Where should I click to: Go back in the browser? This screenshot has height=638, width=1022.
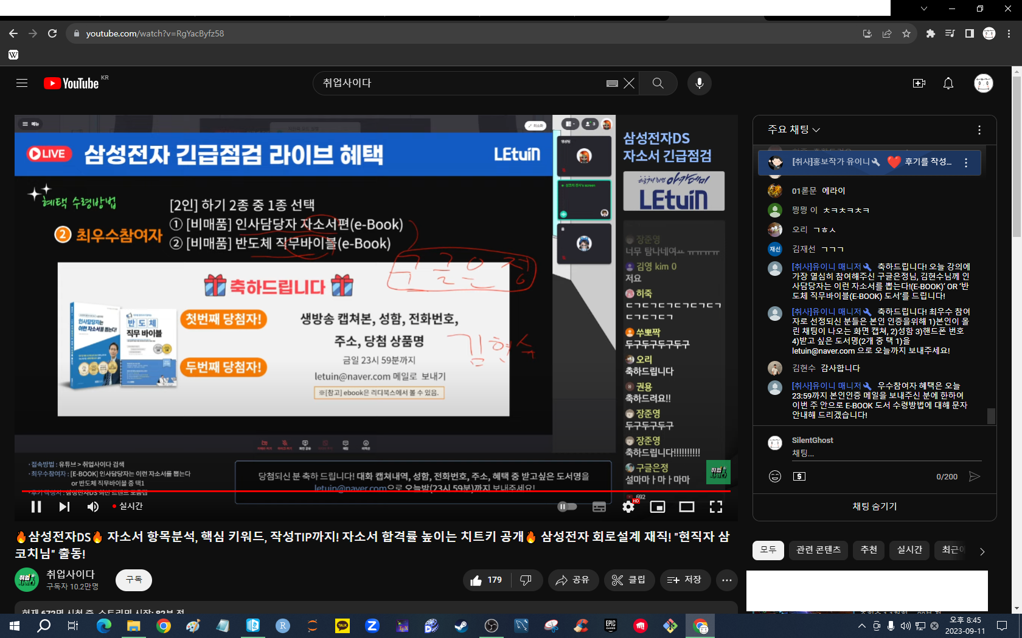[13, 33]
